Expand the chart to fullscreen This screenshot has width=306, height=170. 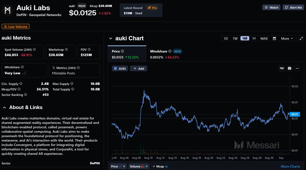coord(301,38)
